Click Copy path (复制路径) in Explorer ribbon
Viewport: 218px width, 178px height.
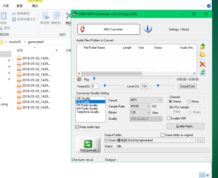pos(21,14)
